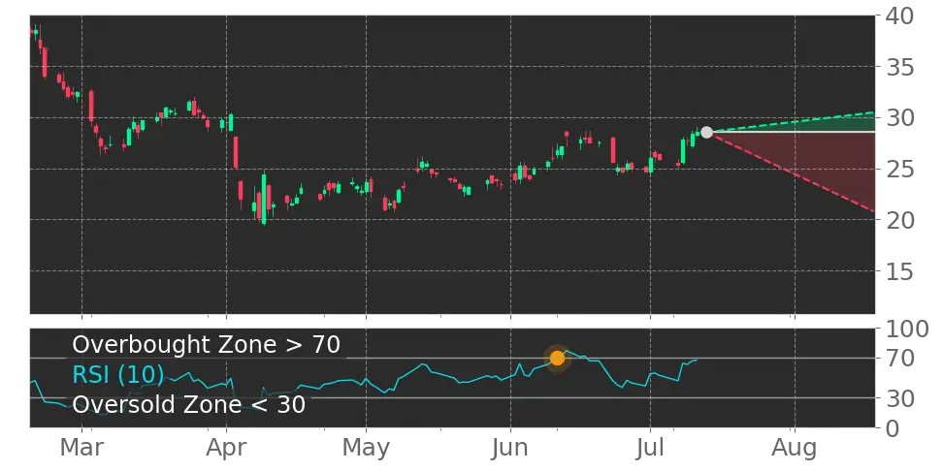The height and width of the screenshot is (471, 943).
Task: Click the 'Aug' month axis label
Action: pyautogui.click(x=795, y=449)
